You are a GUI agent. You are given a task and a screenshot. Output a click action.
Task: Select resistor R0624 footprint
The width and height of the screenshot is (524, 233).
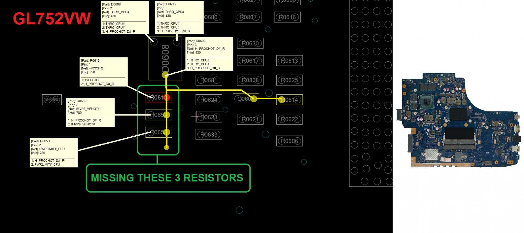click(x=209, y=100)
